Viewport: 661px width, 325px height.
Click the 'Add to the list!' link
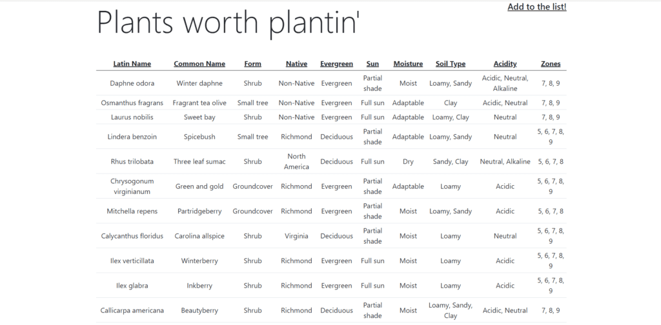tap(536, 7)
